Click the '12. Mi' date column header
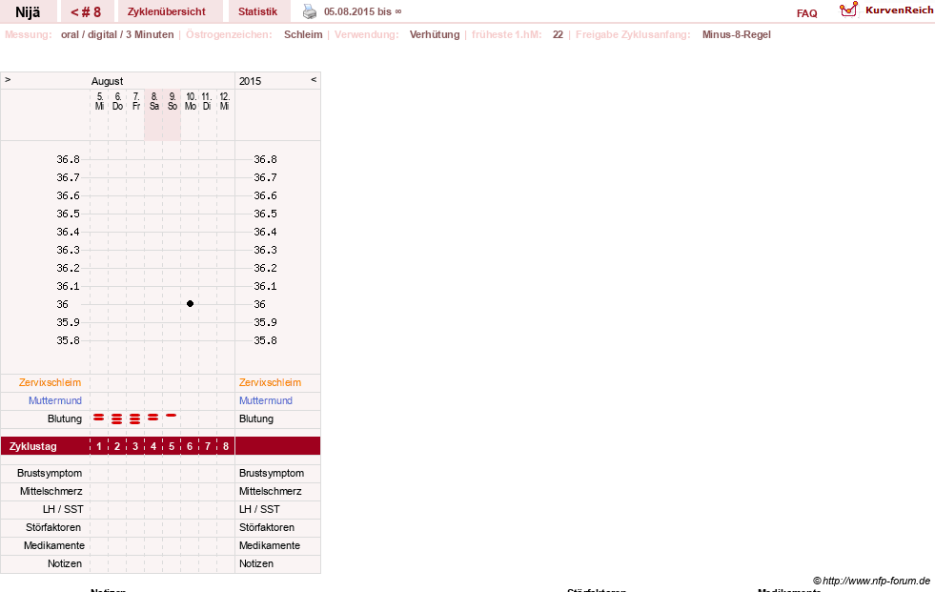935x592 pixels. [x=224, y=101]
